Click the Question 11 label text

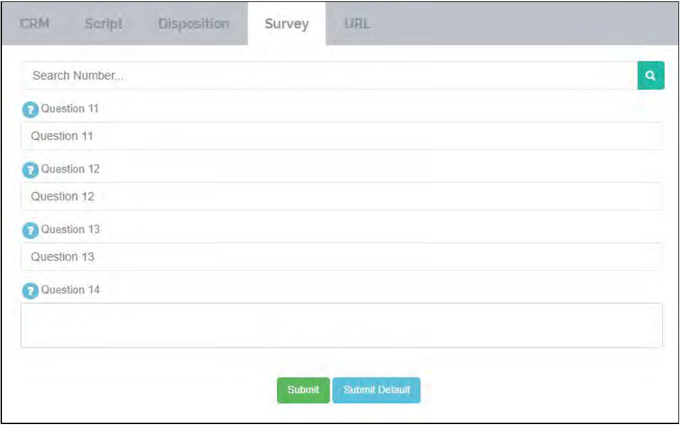[x=70, y=108]
